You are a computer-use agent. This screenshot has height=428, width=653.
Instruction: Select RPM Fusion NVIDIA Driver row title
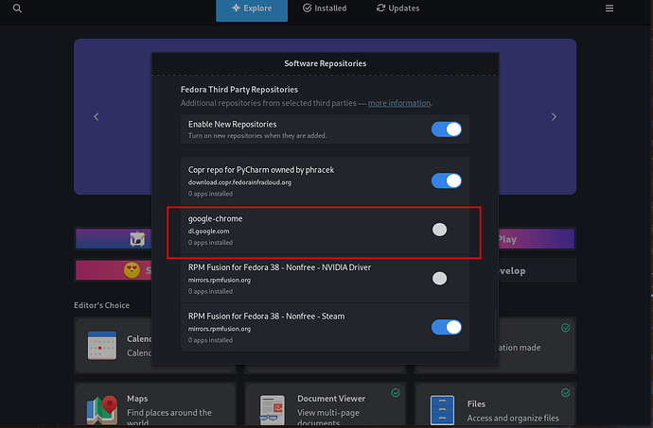[279, 267]
